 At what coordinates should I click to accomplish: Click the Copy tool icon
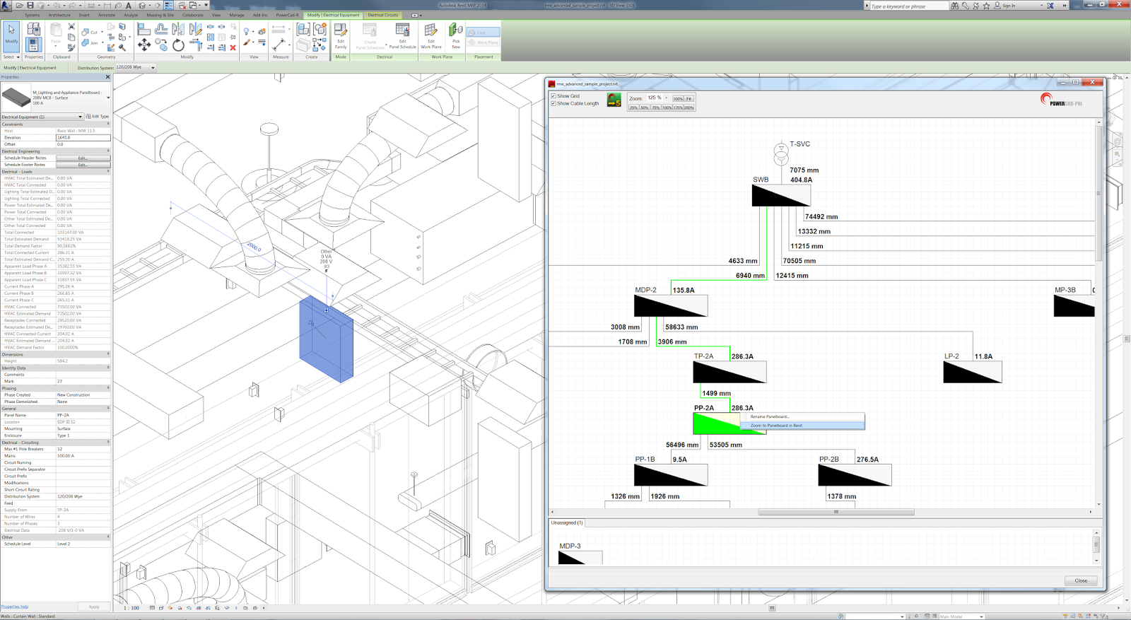(160, 45)
